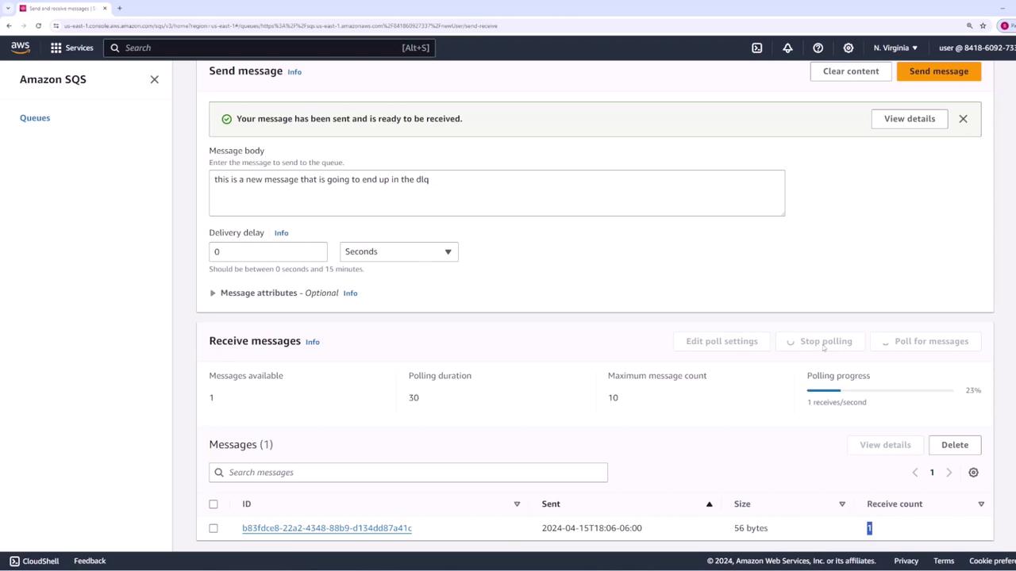Check the box for message b83fdce8
Viewport: 1016px width, 571px height.
[214, 528]
